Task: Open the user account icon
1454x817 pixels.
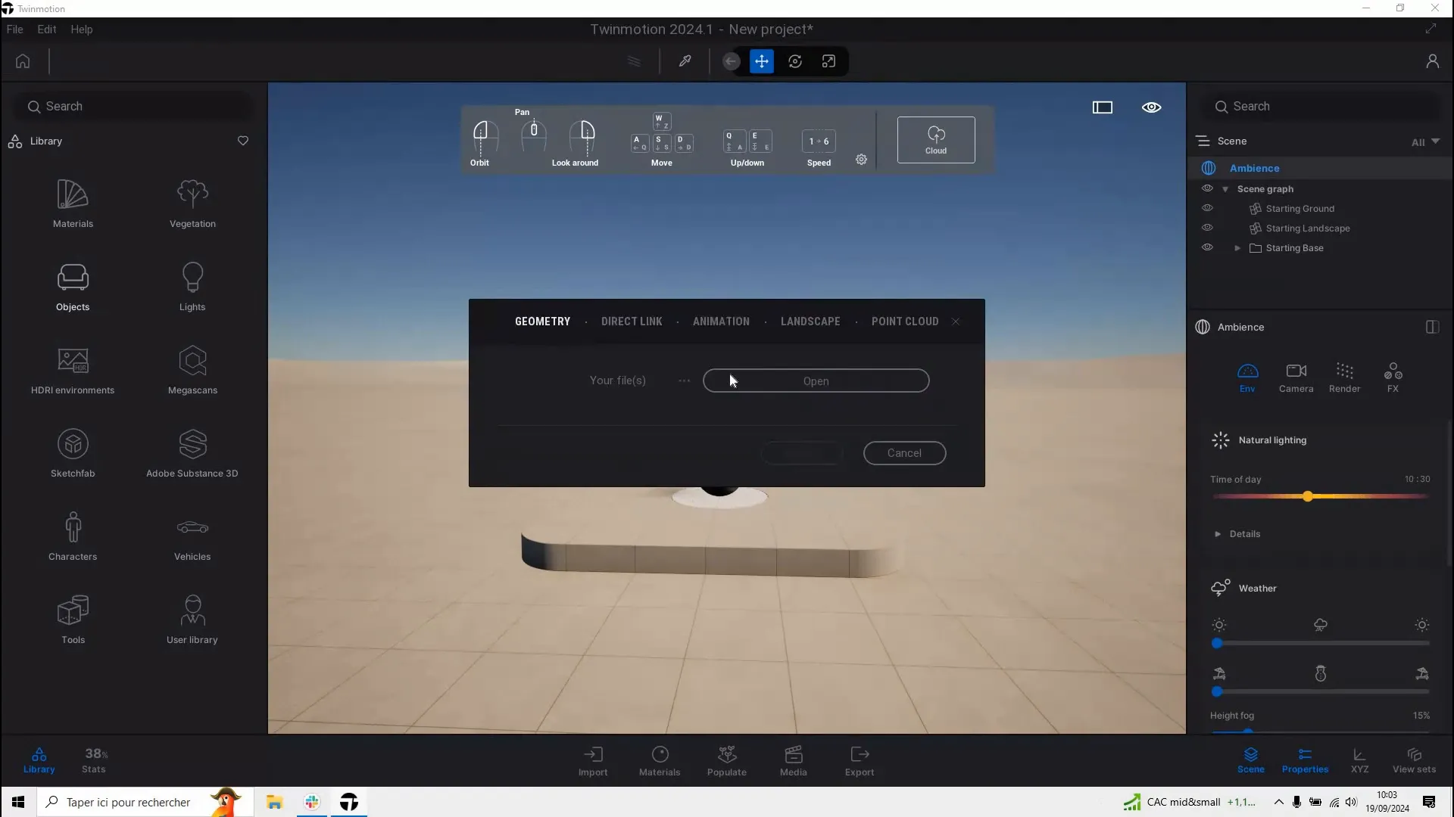Action: tap(1432, 61)
